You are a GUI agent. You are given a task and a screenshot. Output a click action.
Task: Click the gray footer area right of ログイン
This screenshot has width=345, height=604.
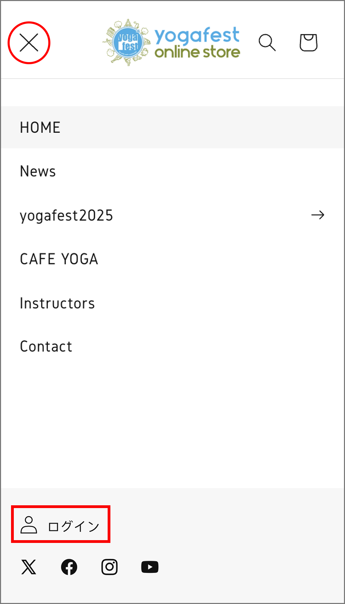[x=227, y=525]
